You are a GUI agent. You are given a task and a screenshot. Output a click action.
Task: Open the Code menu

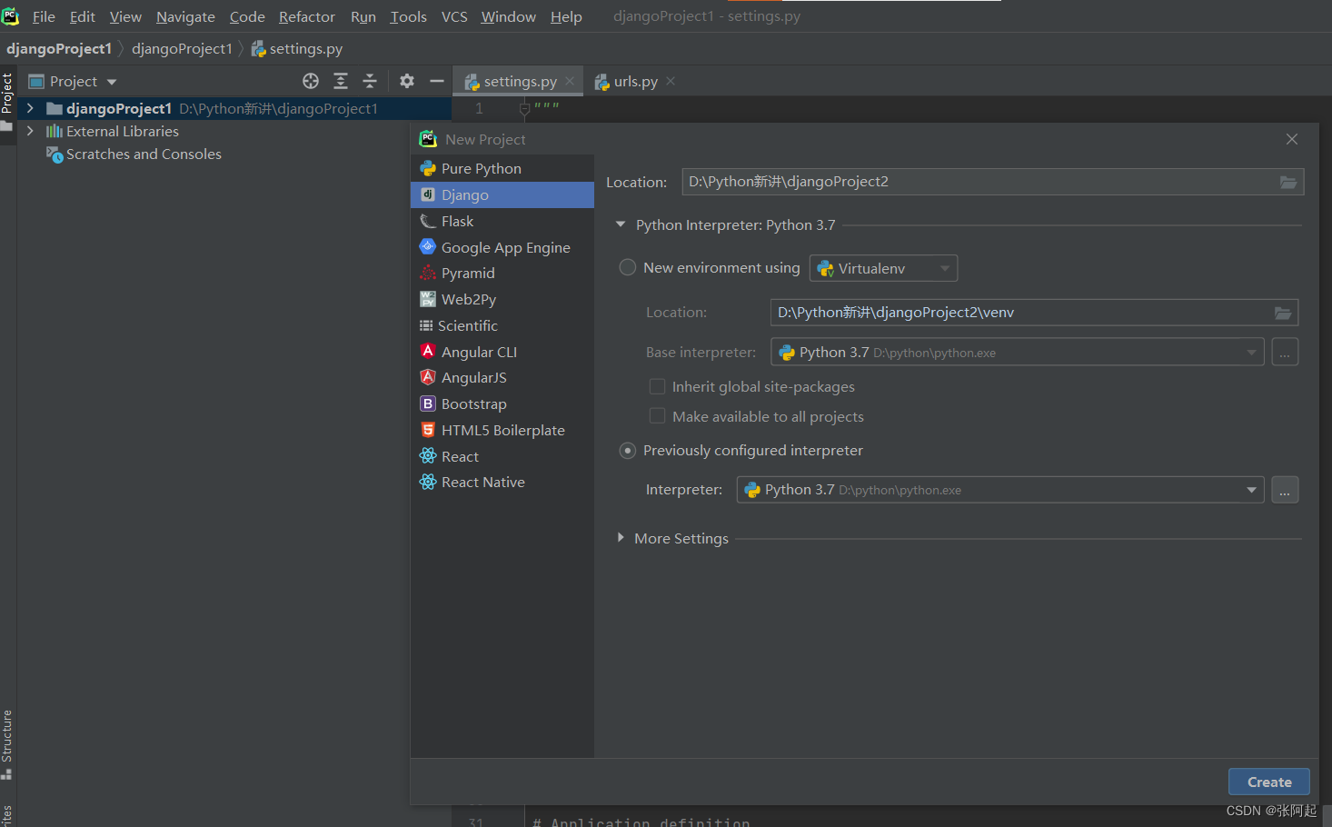tap(247, 16)
